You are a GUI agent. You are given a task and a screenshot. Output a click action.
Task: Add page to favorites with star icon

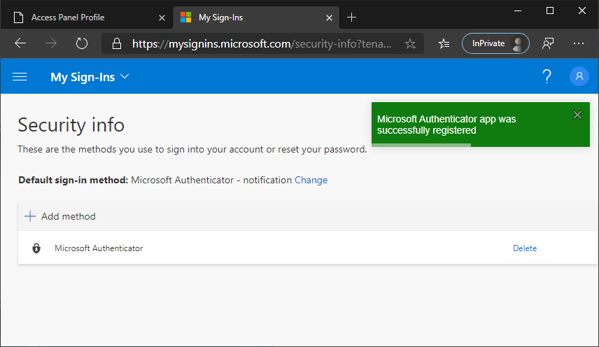(x=410, y=43)
